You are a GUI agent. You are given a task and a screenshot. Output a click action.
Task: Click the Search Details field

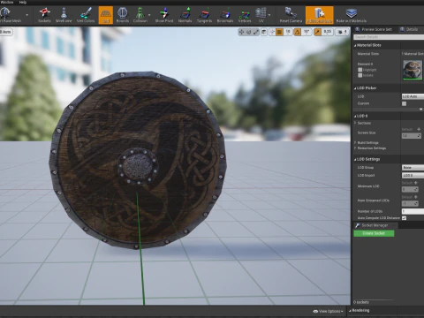click(389, 37)
